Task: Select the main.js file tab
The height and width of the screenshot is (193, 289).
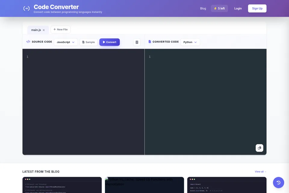Action: (x=36, y=30)
